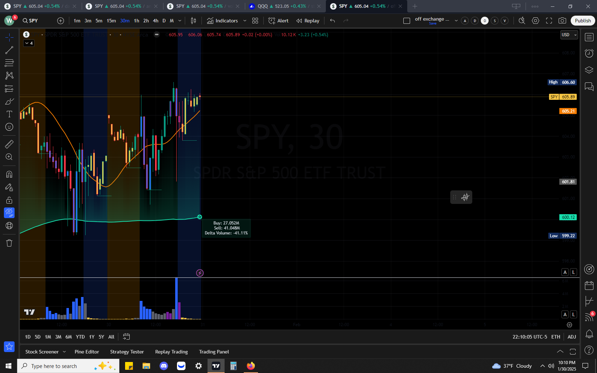Expand the off exchange layout dropdown
This screenshot has width=597, height=373.
[456, 21]
